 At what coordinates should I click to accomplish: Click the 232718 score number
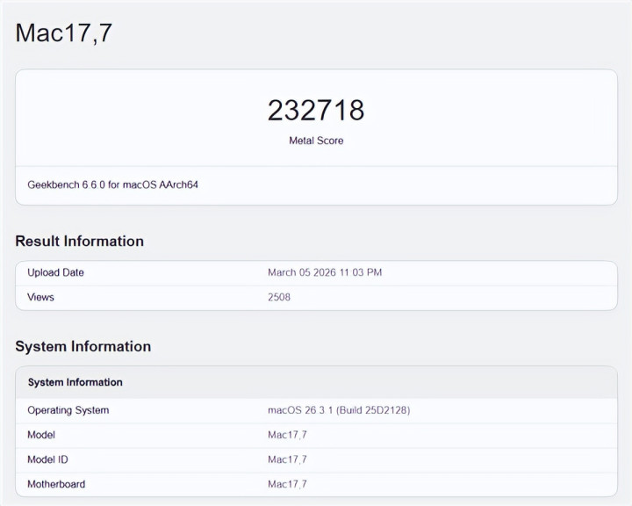[316, 111]
